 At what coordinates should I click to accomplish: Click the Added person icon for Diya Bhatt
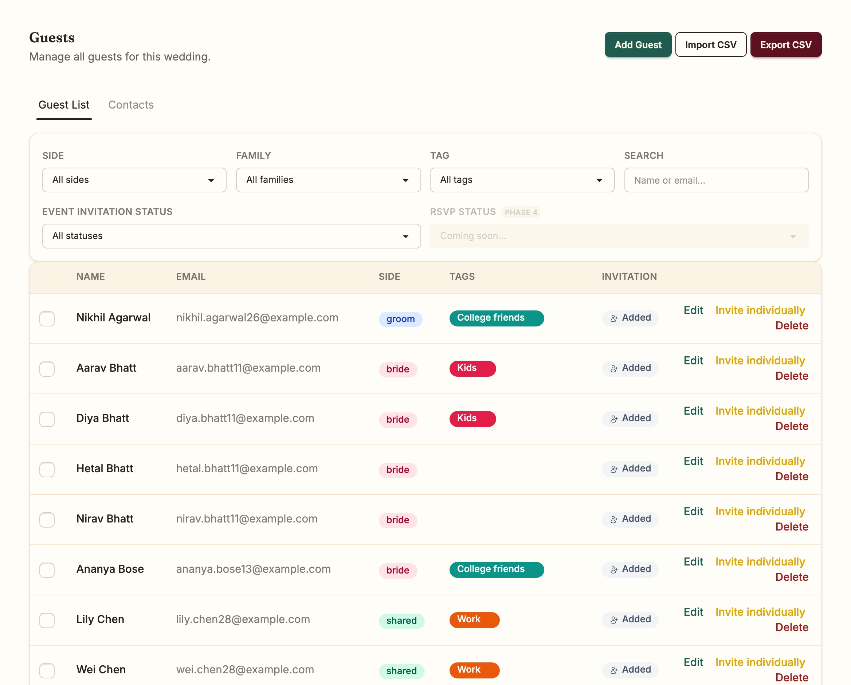pos(614,419)
